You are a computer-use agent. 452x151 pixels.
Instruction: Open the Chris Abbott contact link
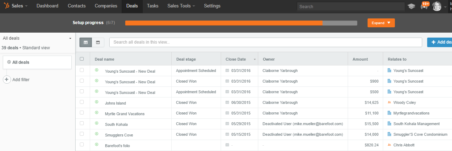[x=404, y=145]
